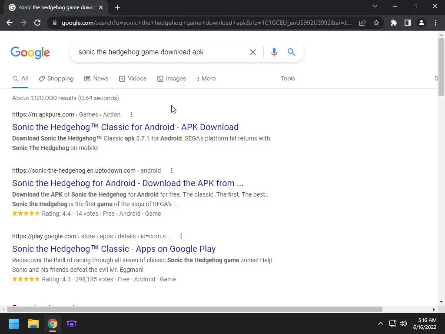The image size is (445, 334).
Task: Click the forward navigation arrow
Action: pos(23,23)
